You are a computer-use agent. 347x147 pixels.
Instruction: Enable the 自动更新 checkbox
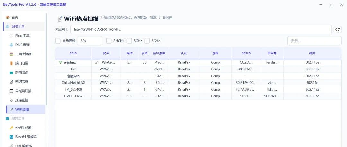click(58, 41)
